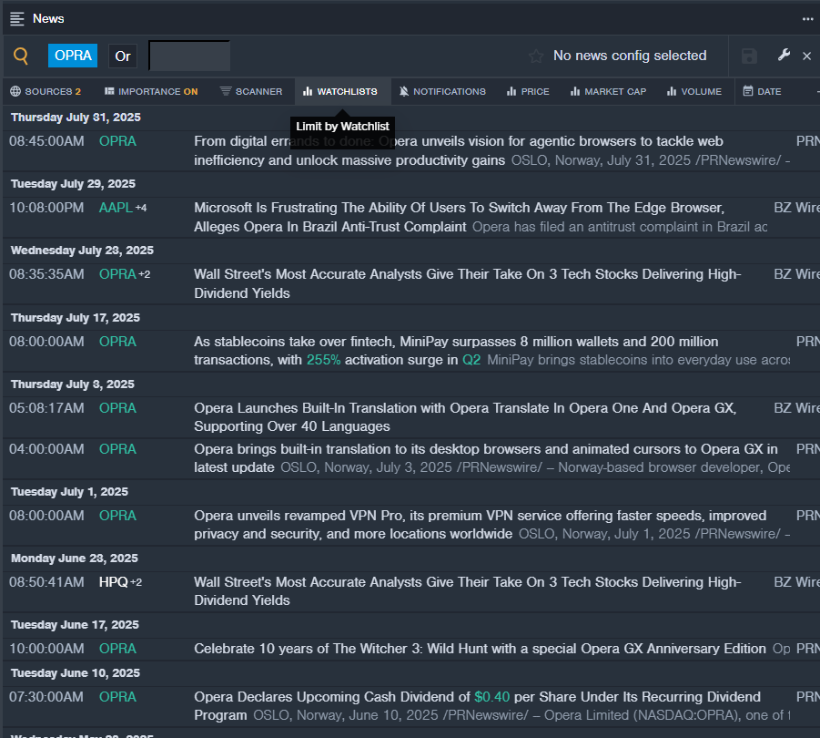Open the Price filter

tap(528, 92)
